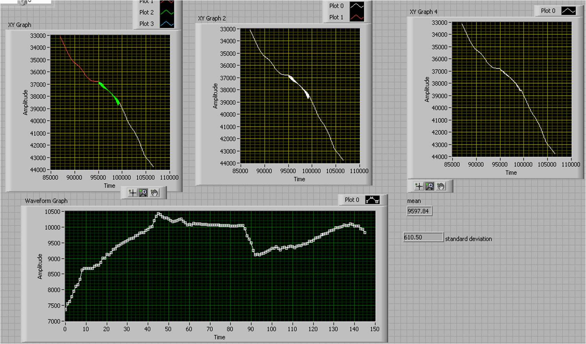Click the Waveform Graph Plot 0 legend icon
586x344 pixels.
tap(372, 200)
